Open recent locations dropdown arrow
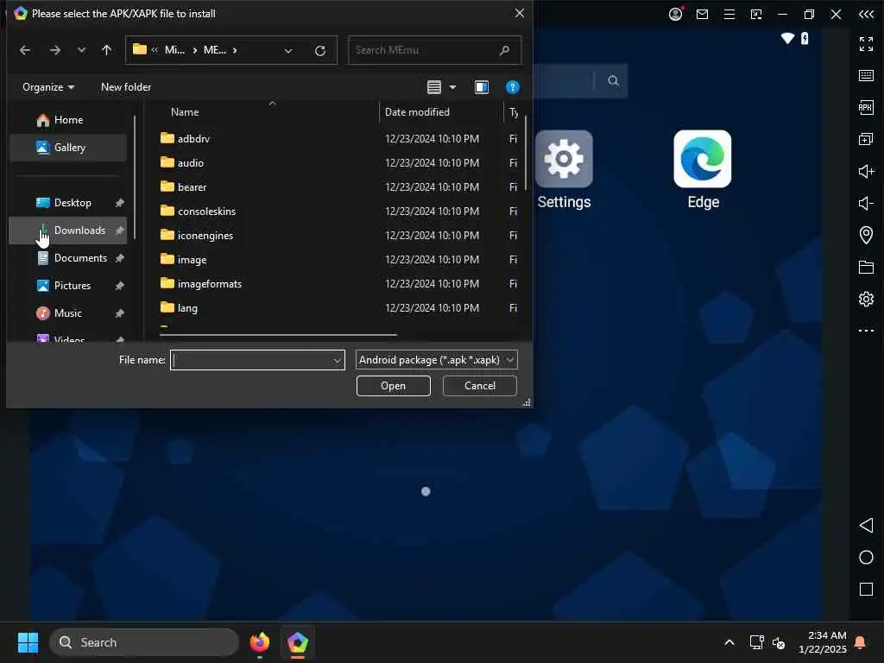 82,50
